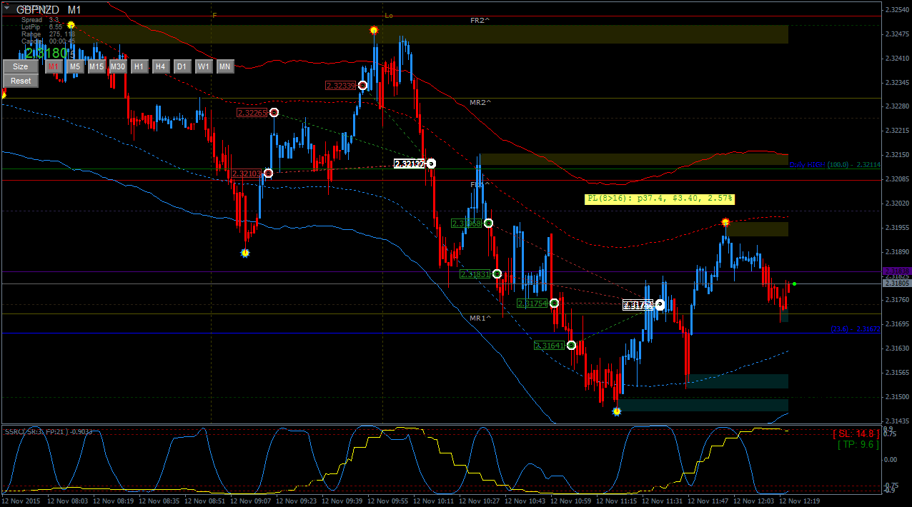912x507 pixels.
Task: Select the M15 timeframe button
Action: (96, 66)
